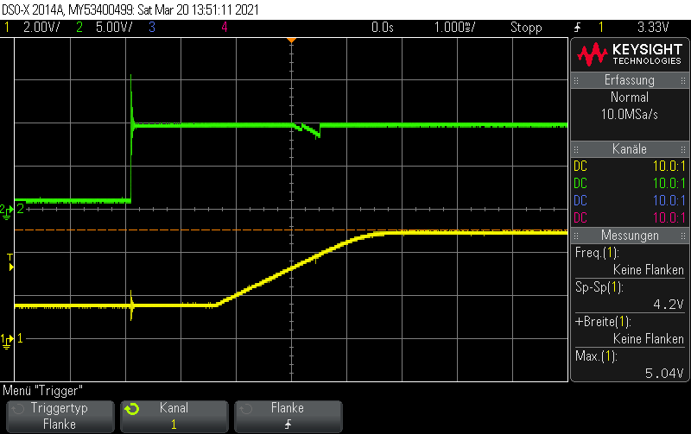Click the grip icon left of Messungen
Viewport: 691px width, 434px height.
tap(575, 236)
